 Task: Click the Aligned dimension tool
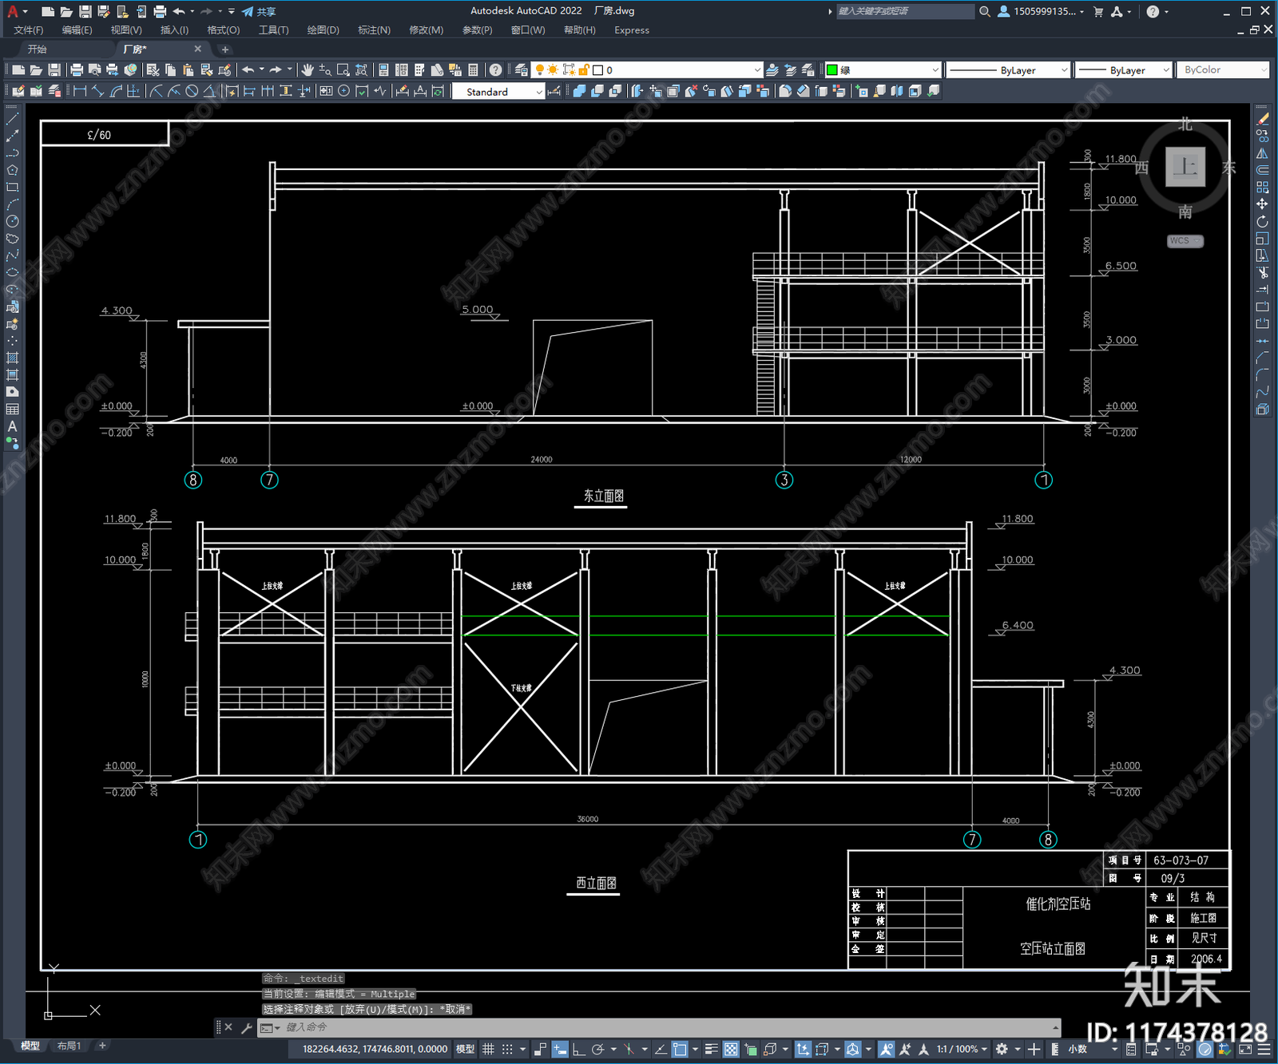[97, 91]
